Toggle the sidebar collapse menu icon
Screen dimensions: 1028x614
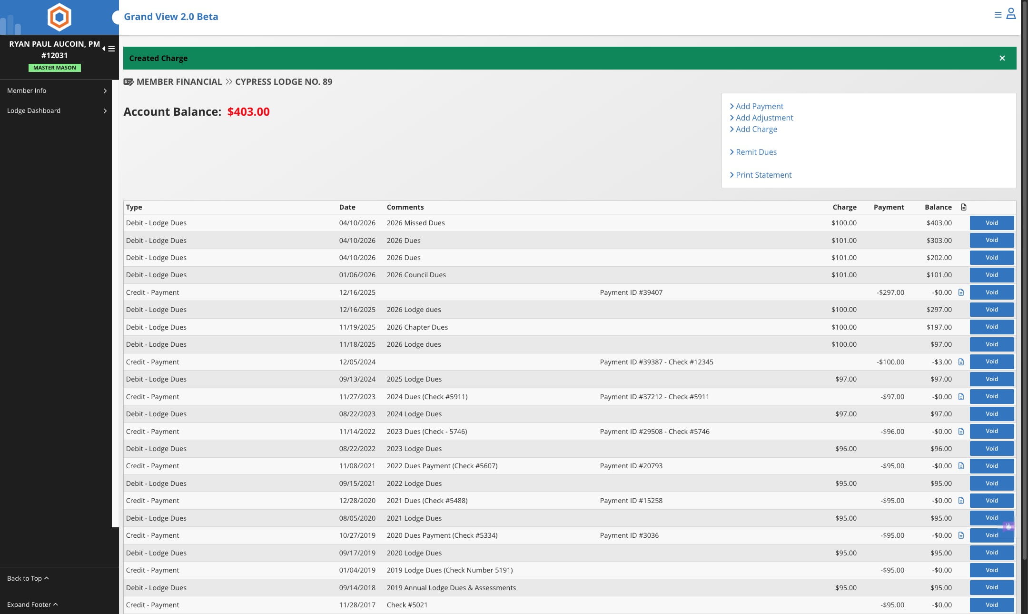coord(109,49)
